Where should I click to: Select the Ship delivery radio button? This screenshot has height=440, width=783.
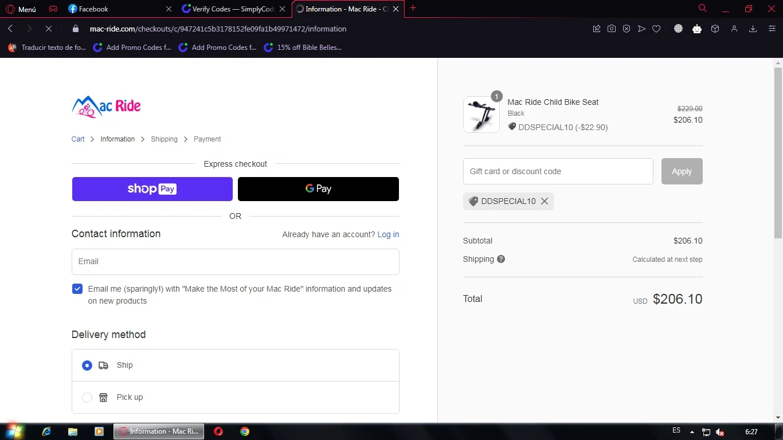click(87, 366)
